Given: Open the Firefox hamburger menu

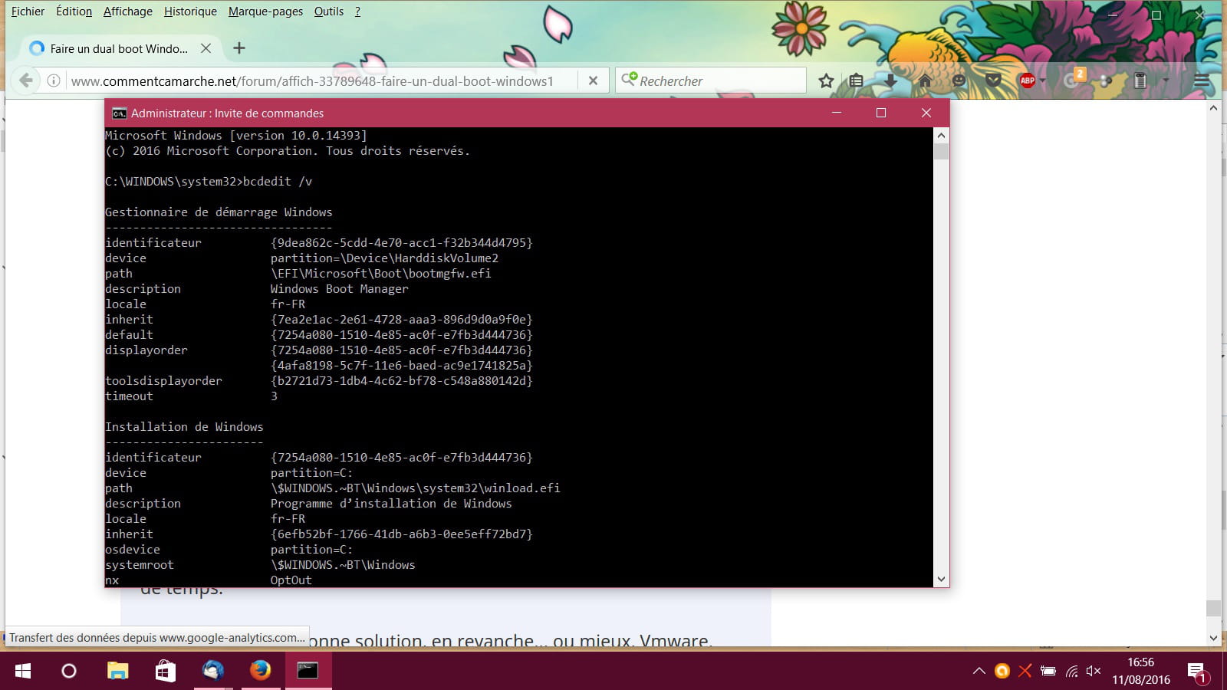Looking at the screenshot, I should point(1201,80).
